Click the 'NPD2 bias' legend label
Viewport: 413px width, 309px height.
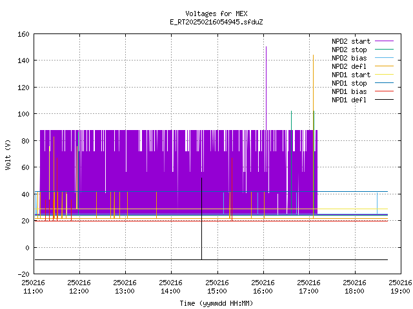349,58
